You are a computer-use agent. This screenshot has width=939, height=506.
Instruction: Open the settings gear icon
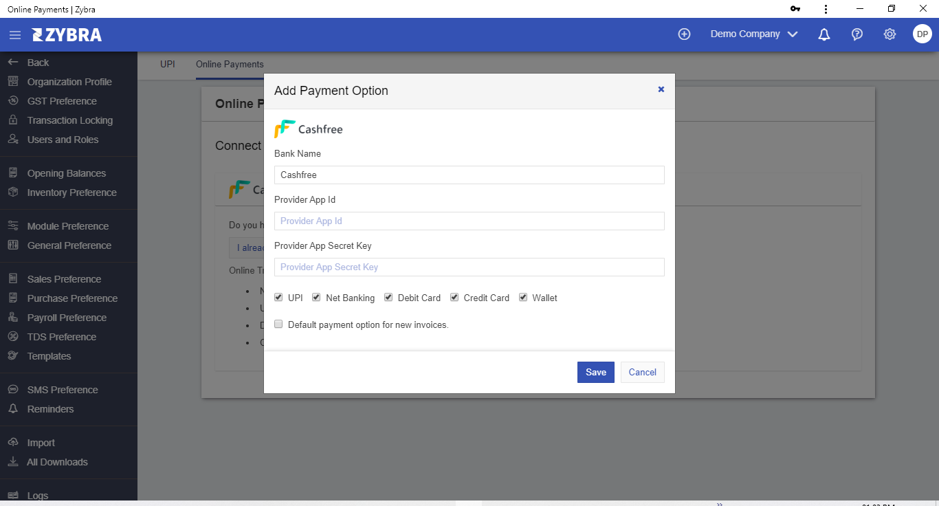890,34
